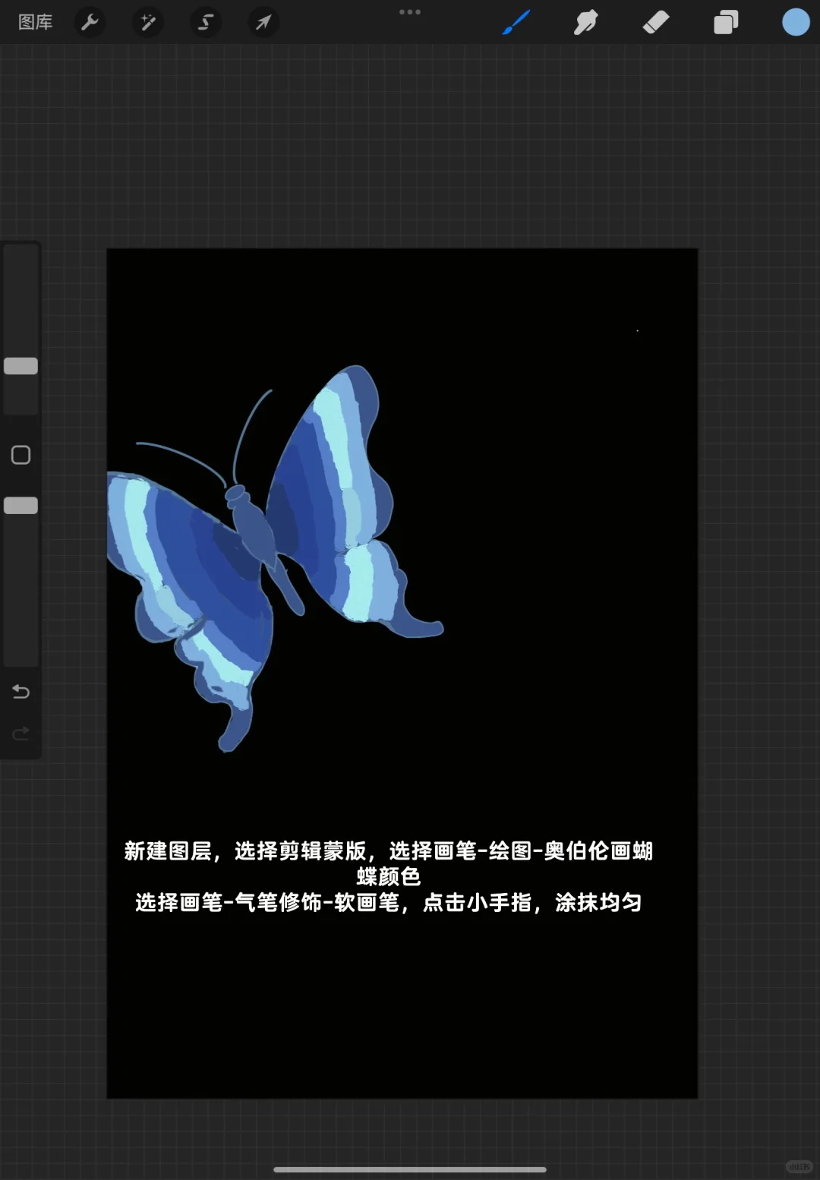The height and width of the screenshot is (1180, 820).
Task: Activate the Transform arrow tool
Action: (x=263, y=22)
